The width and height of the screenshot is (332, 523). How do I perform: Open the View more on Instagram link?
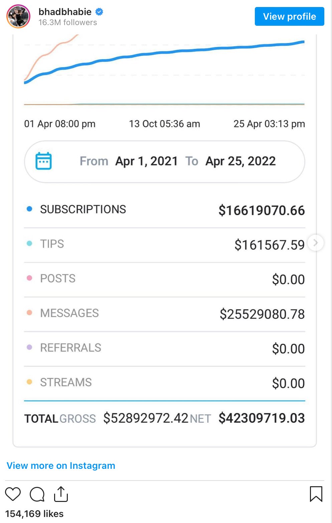click(61, 465)
